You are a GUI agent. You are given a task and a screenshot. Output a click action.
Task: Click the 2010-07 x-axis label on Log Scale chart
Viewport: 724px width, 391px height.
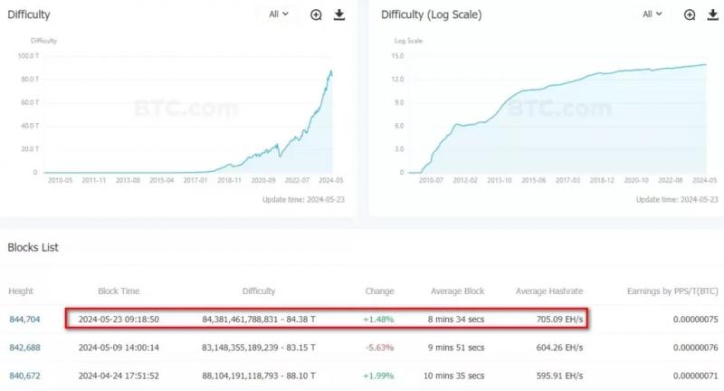431,180
